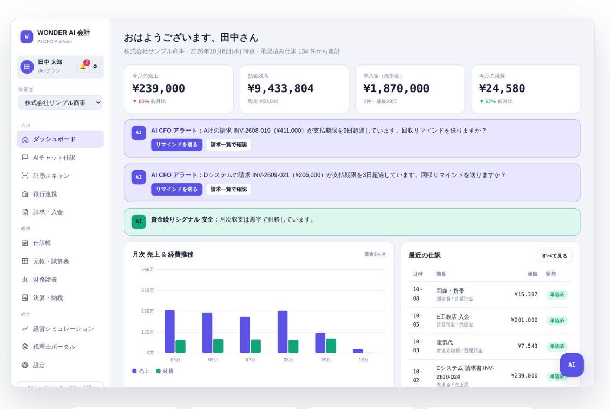This screenshot has height=409, width=610.
Task: Click the AIチャット仕訳 chat icon
Action: point(25,157)
